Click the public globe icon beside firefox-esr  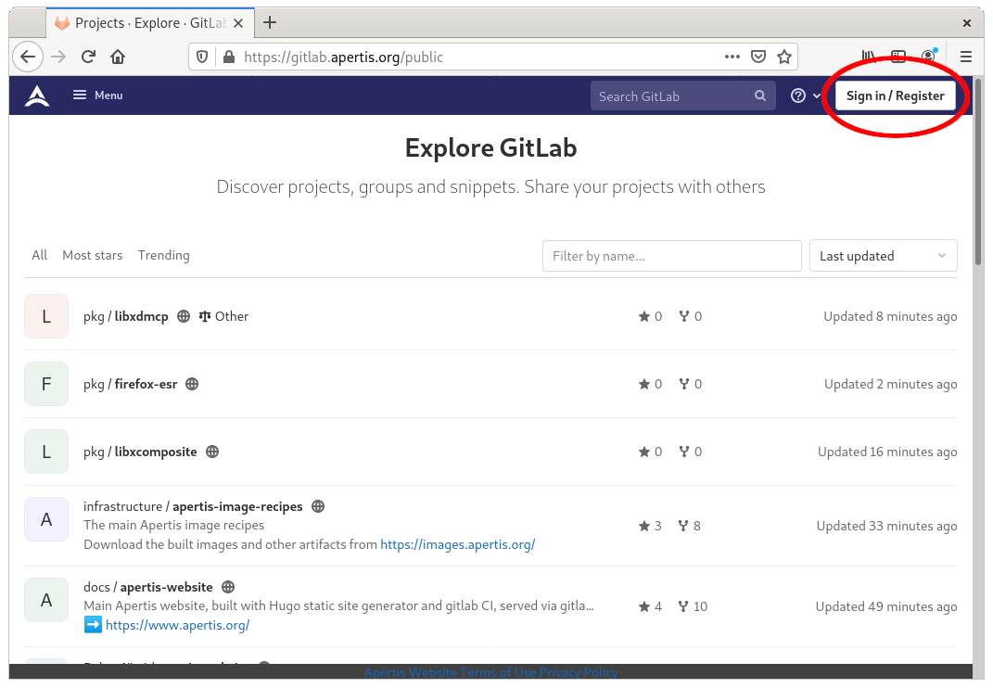[x=192, y=384]
